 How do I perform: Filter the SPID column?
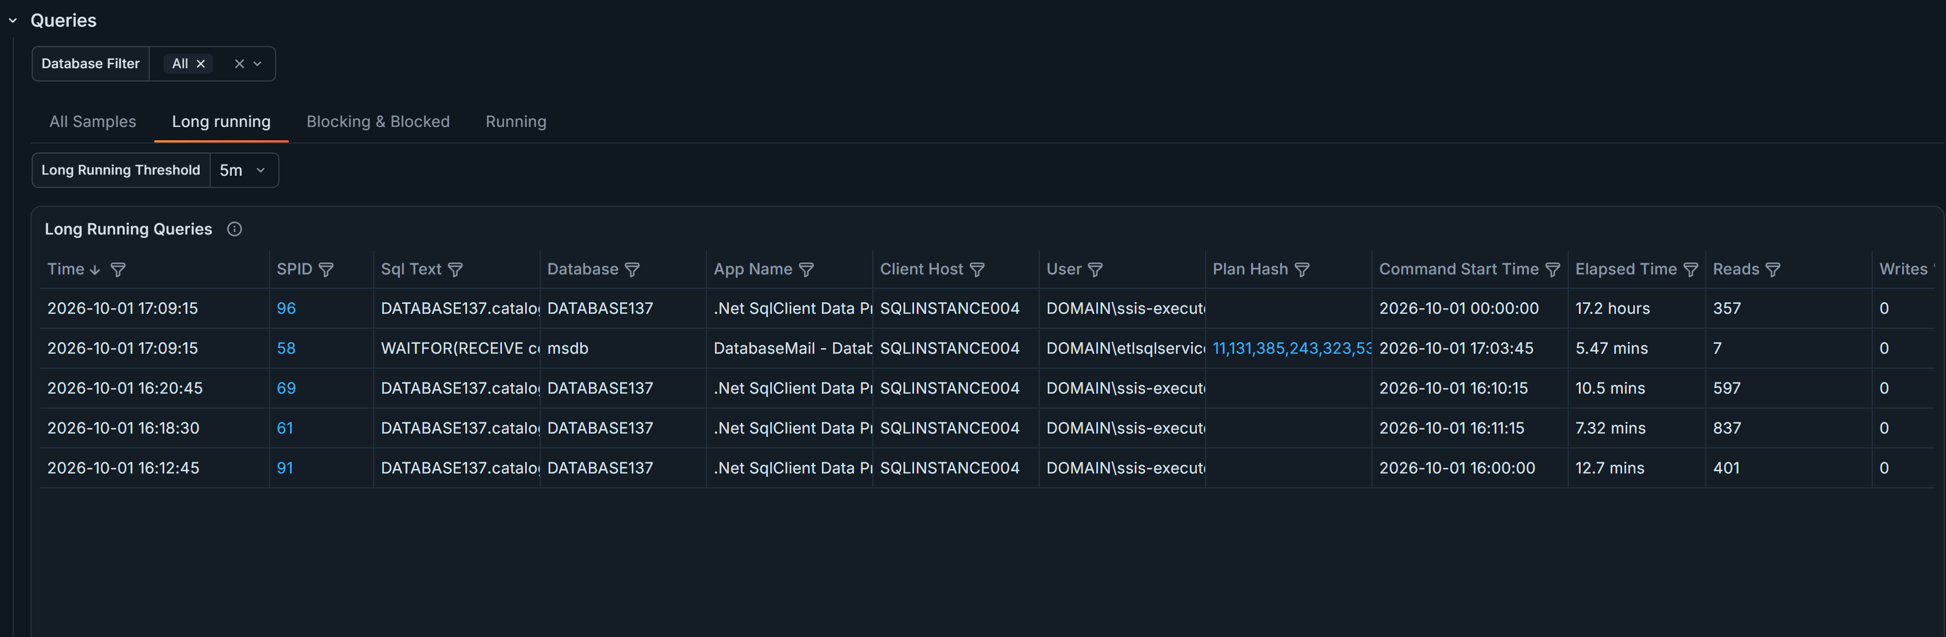click(326, 271)
